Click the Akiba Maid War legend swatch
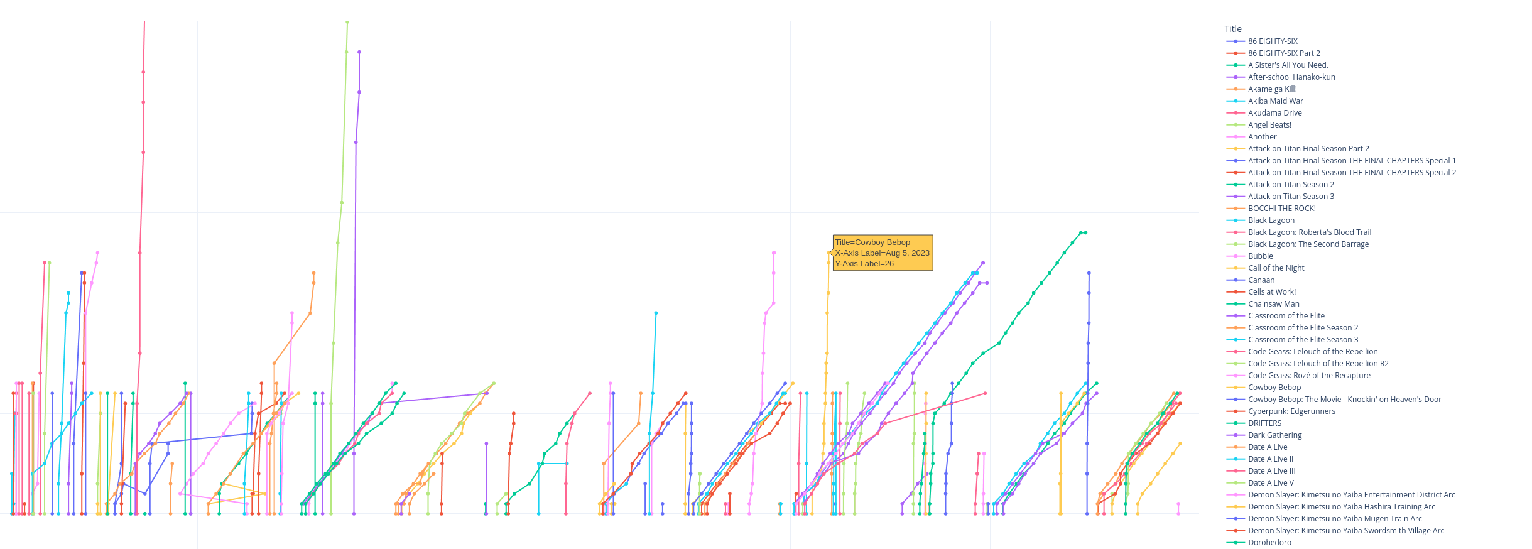1532x549 pixels. pyautogui.click(x=1236, y=101)
